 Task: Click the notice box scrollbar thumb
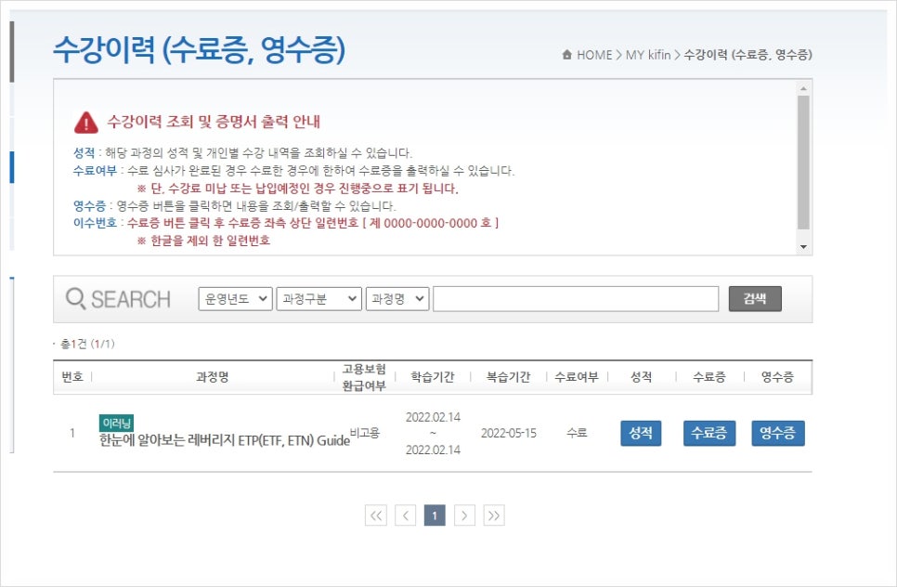[803, 162]
